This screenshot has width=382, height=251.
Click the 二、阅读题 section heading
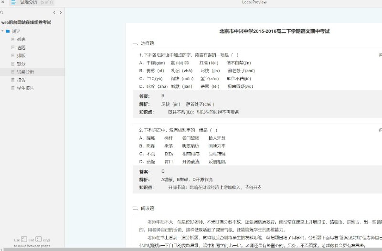(x=143, y=209)
